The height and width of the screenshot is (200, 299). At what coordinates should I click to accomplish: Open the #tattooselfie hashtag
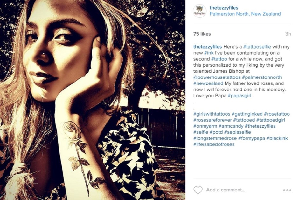click(x=257, y=47)
